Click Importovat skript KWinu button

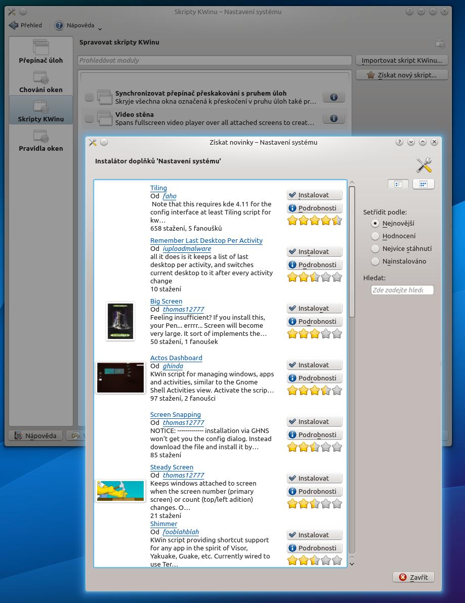[402, 60]
